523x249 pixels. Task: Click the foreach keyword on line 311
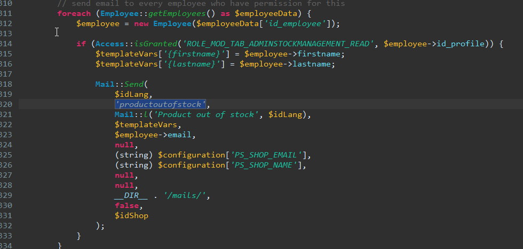[74, 14]
